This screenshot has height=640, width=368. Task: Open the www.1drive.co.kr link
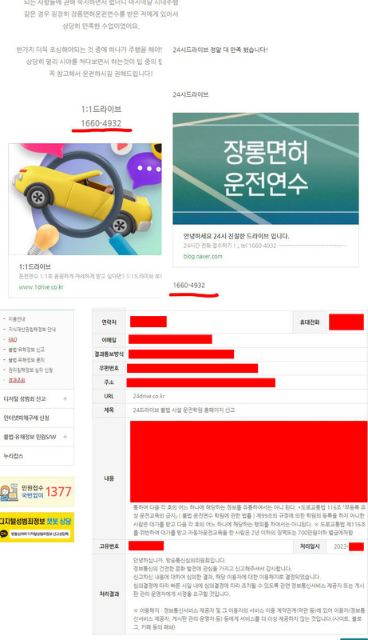pos(42,287)
